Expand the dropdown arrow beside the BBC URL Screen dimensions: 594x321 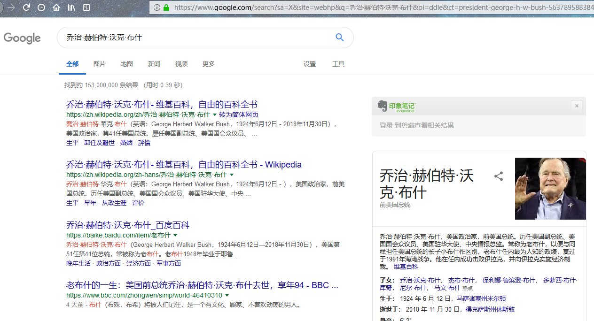tap(227, 296)
